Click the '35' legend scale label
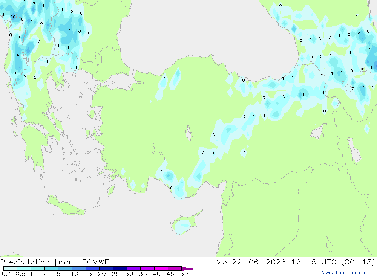 click(143, 274)
